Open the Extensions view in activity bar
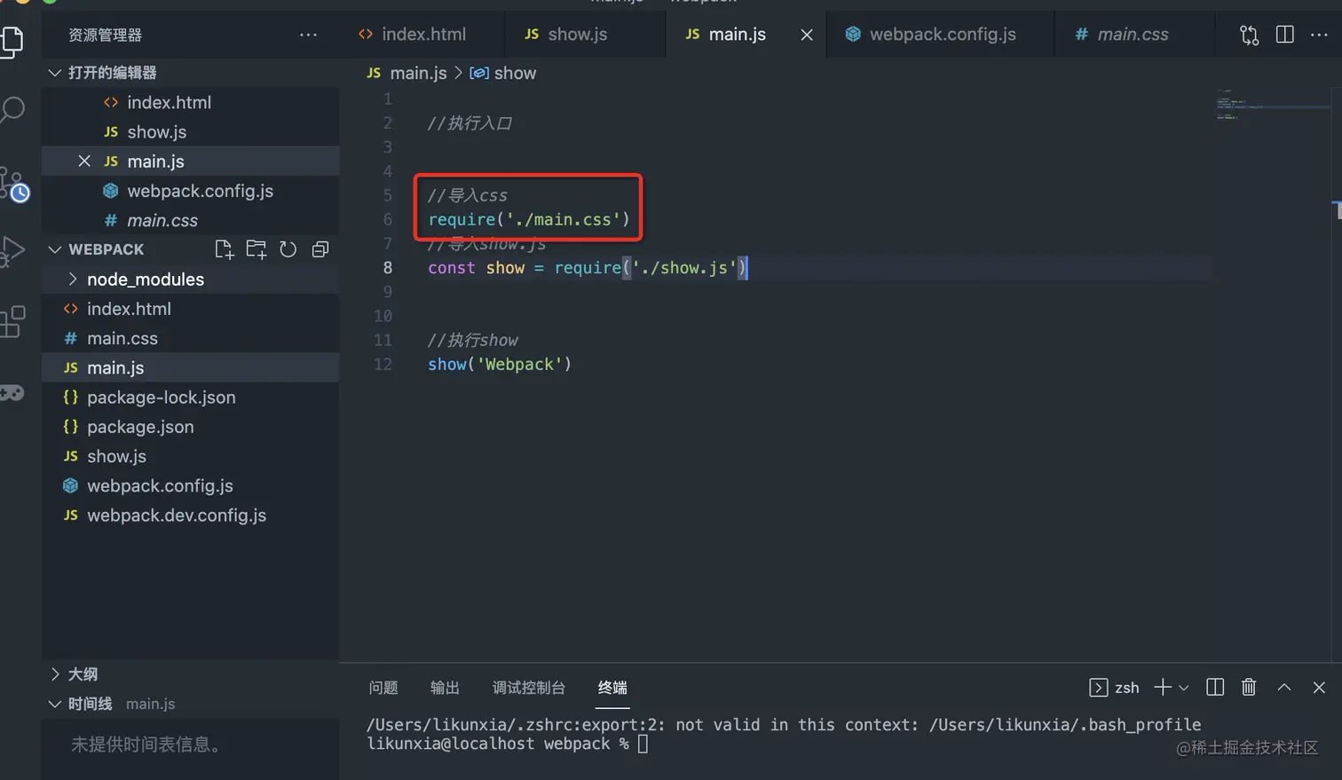 (12, 321)
